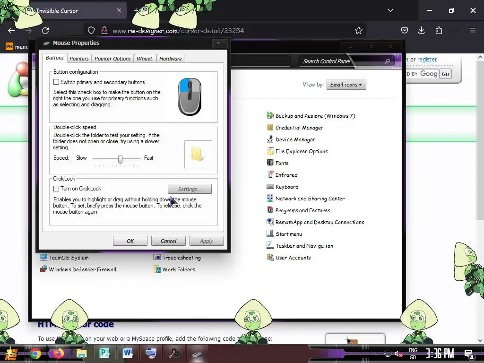Open Credential Manager icon

270,127
